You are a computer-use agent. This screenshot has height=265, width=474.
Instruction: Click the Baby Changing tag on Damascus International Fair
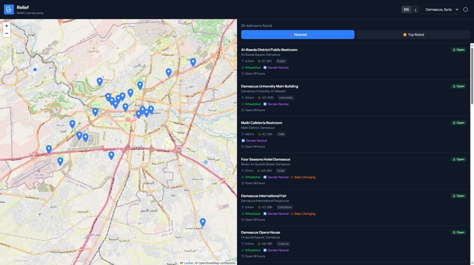(303, 214)
